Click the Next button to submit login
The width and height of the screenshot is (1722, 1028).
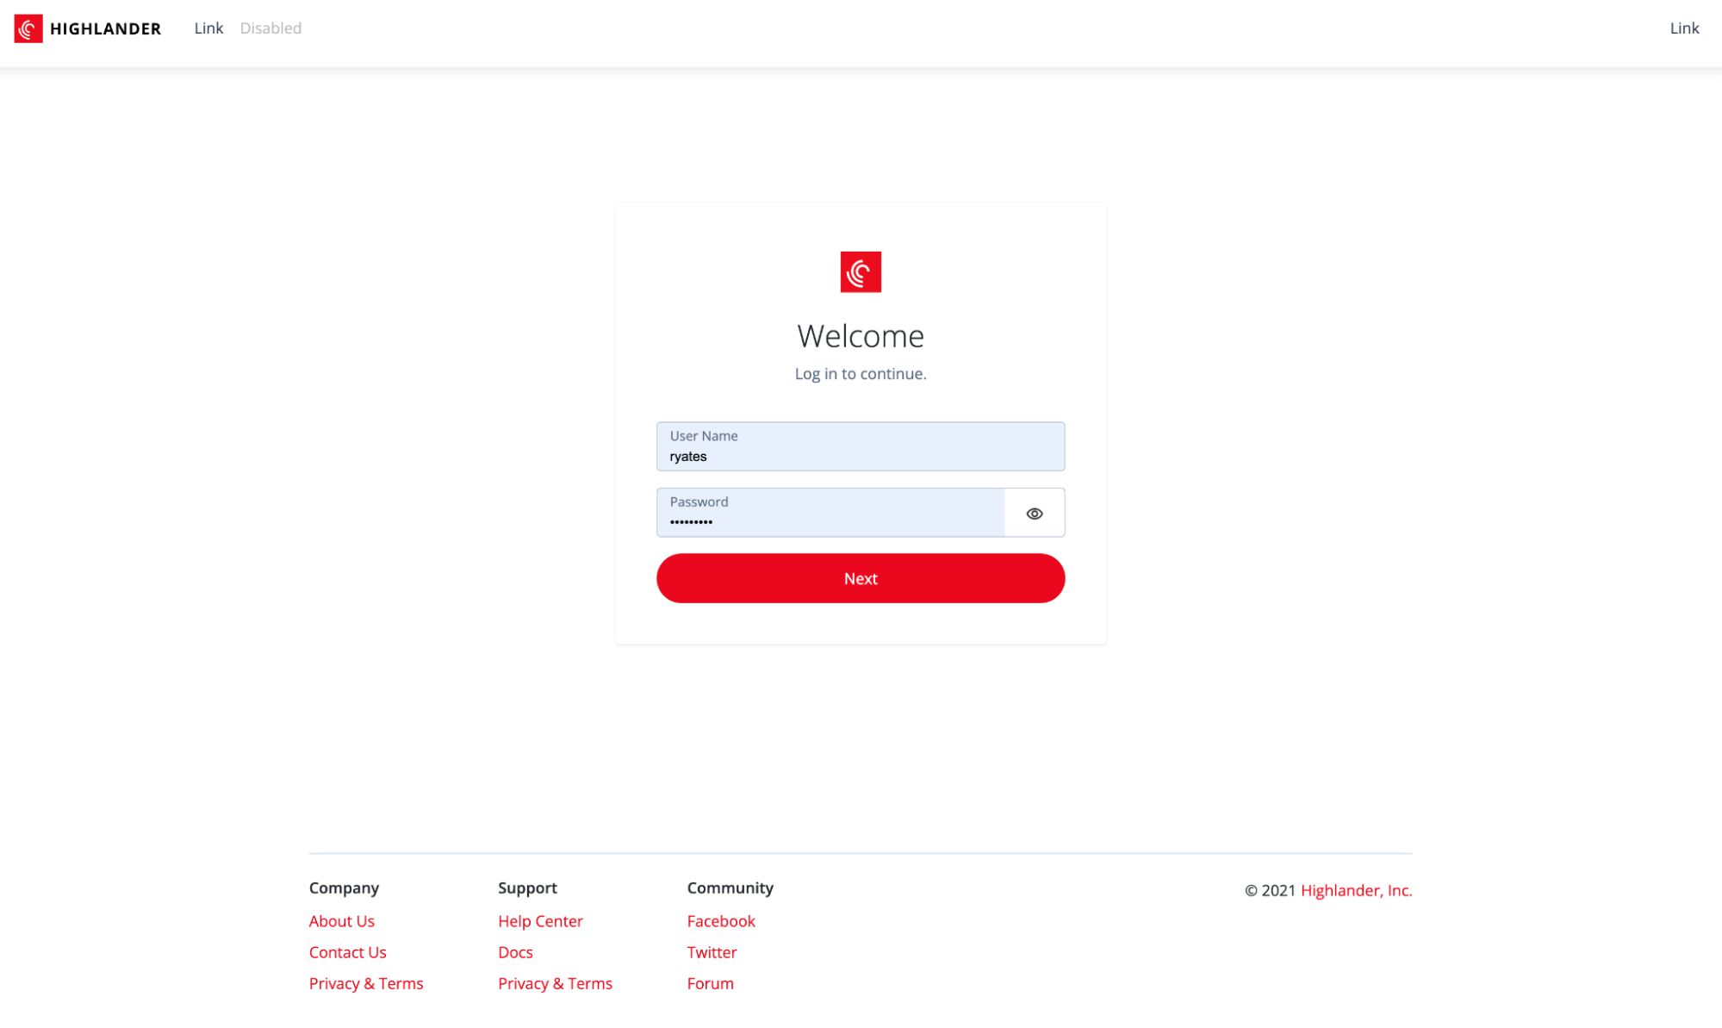click(x=861, y=577)
